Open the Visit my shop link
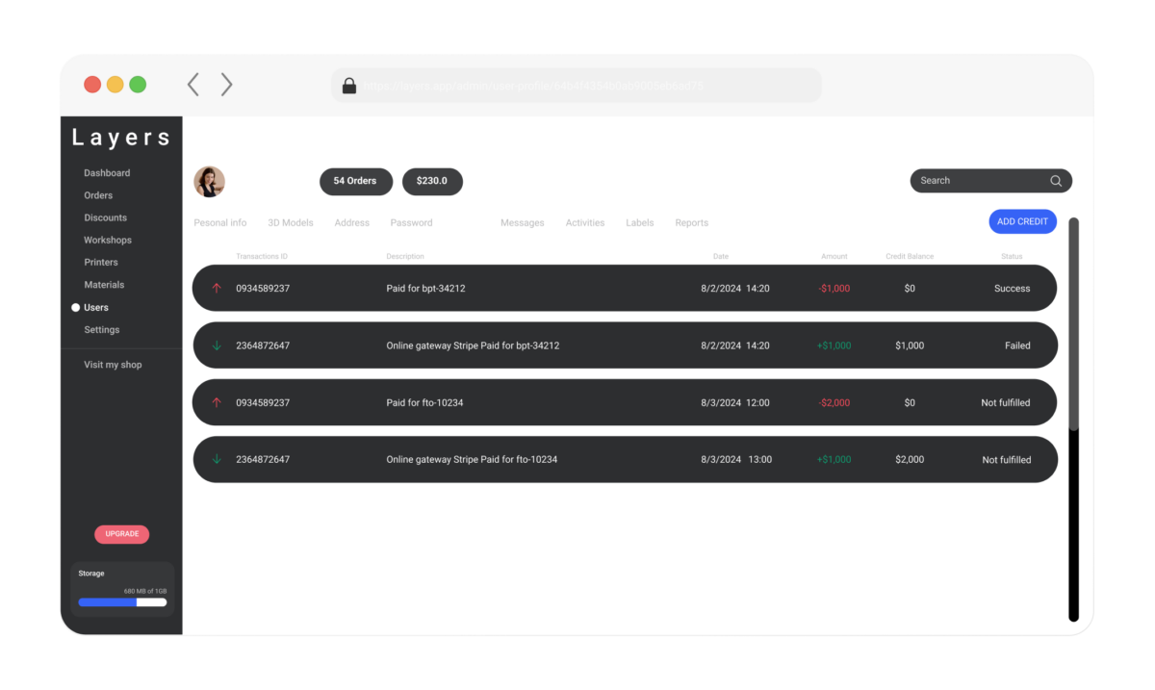 (113, 364)
